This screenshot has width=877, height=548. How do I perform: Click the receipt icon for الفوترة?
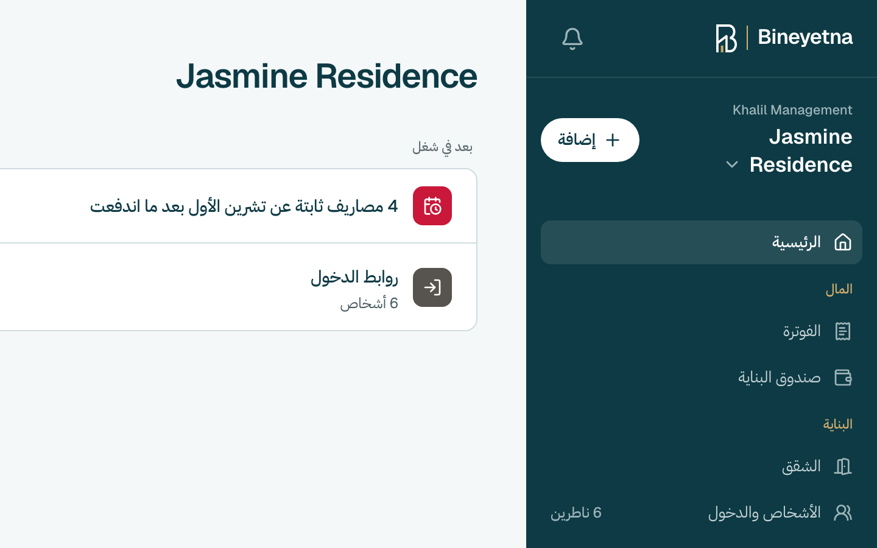pyautogui.click(x=843, y=331)
